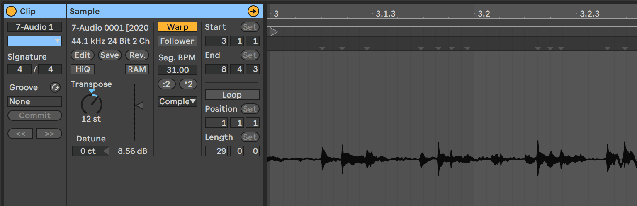The width and height of the screenshot is (637, 206).
Task: Open the clip color dropdown
Action: 35,41
